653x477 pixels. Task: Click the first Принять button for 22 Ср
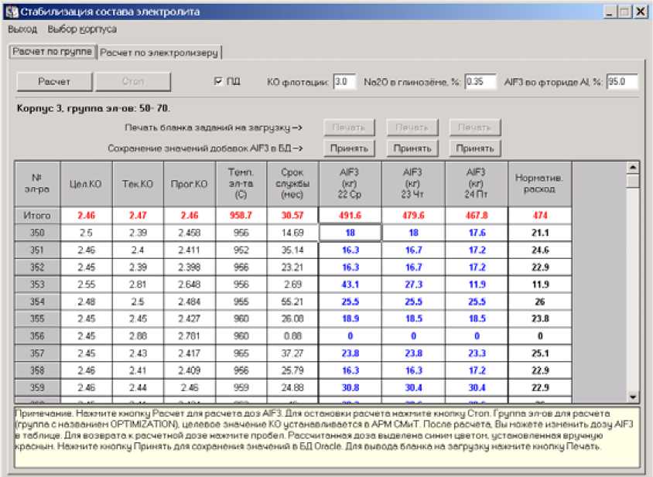coord(350,148)
